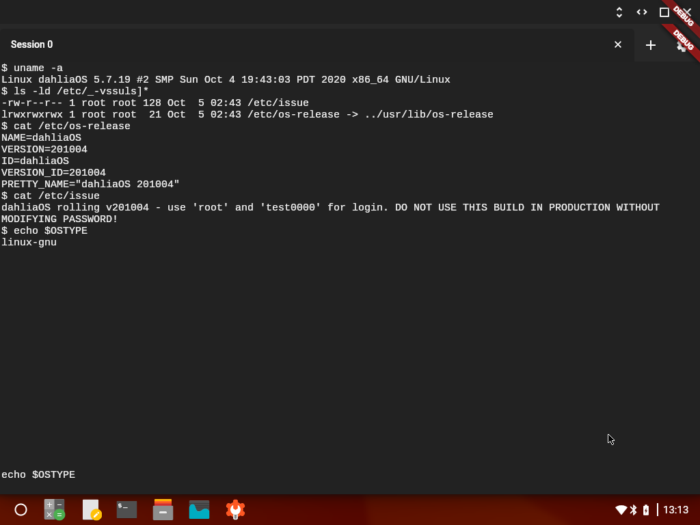Click the 'VERSION=201004' line
The image size is (700, 525).
tap(44, 149)
